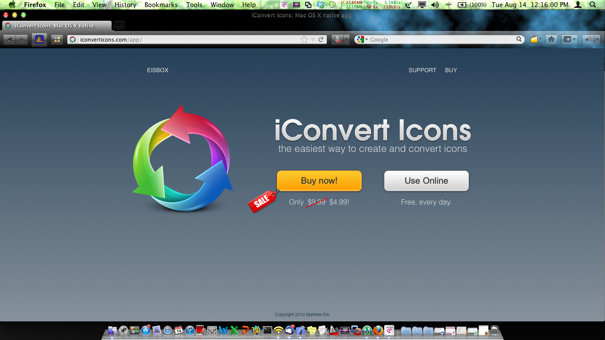The width and height of the screenshot is (605, 340).
Task: Open the History menu
Action: [124, 5]
